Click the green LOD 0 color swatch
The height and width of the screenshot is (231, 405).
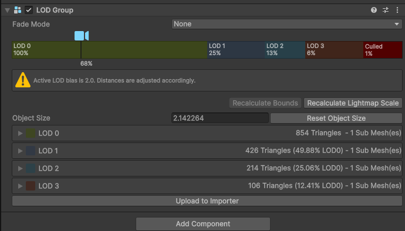[x=31, y=133]
